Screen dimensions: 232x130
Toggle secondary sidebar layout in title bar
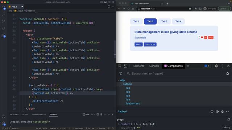tap(109, 2)
